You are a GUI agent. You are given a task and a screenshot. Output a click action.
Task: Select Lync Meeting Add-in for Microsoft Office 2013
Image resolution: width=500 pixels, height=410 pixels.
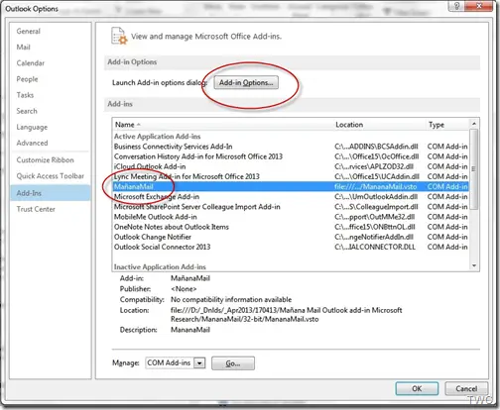click(291, 176)
